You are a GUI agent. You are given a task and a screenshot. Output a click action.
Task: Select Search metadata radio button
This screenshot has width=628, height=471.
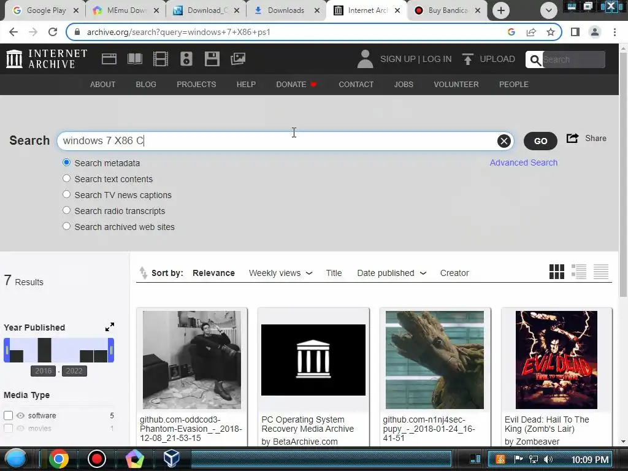66,163
